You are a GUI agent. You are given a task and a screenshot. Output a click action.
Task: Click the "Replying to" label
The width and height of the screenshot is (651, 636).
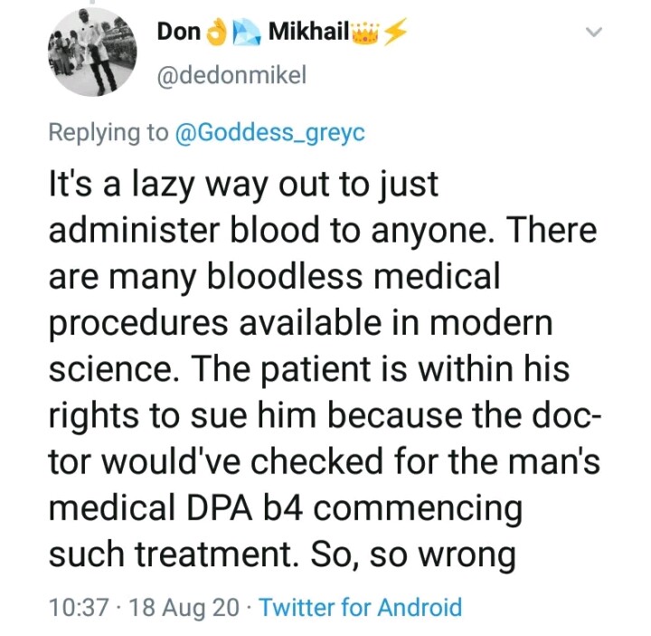click(x=108, y=132)
